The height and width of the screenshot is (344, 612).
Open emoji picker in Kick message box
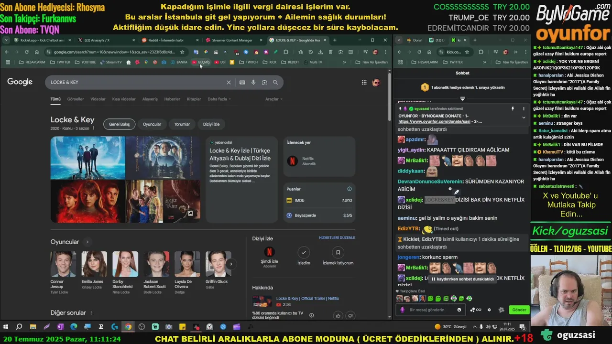[x=459, y=310]
